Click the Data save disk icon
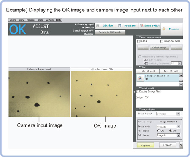This screenshot has height=157, width=190. pyautogui.click(x=119, y=26)
